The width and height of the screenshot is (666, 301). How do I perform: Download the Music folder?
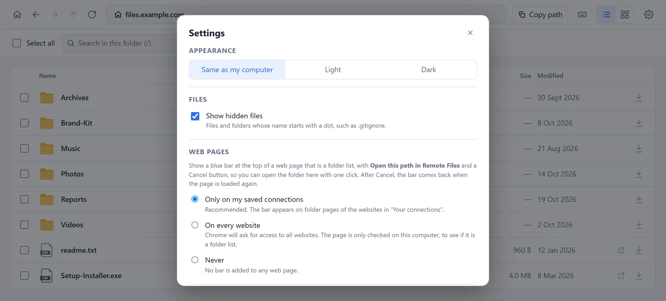(x=639, y=149)
